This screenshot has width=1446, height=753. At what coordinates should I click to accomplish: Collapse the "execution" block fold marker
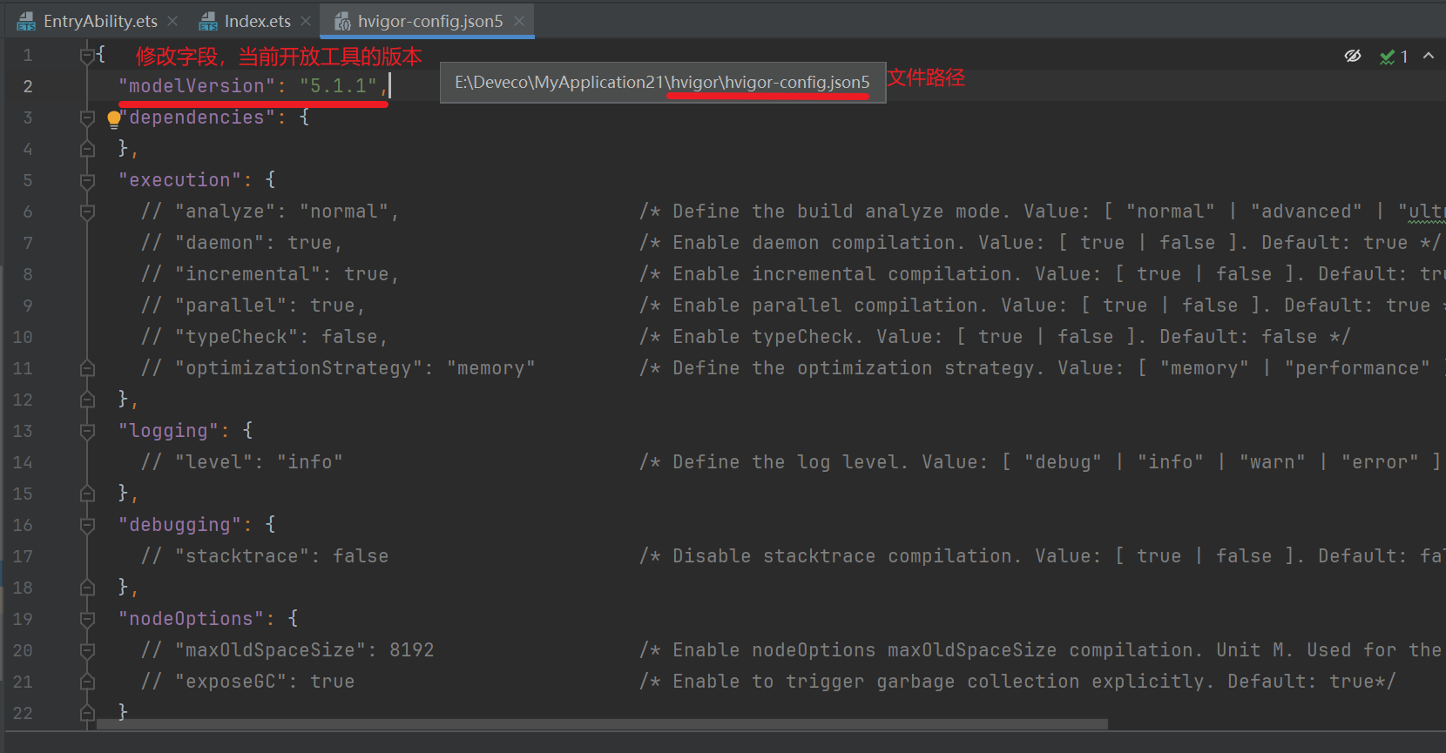pos(87,181)
